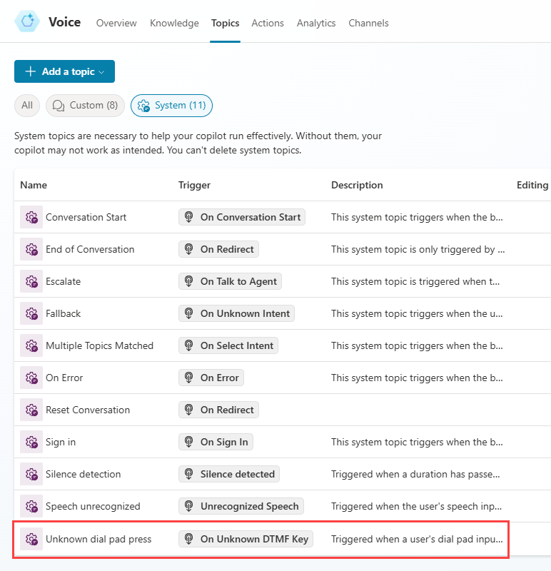Click the On Error topic gear icon
551x571 pixels.
[31, 378]
